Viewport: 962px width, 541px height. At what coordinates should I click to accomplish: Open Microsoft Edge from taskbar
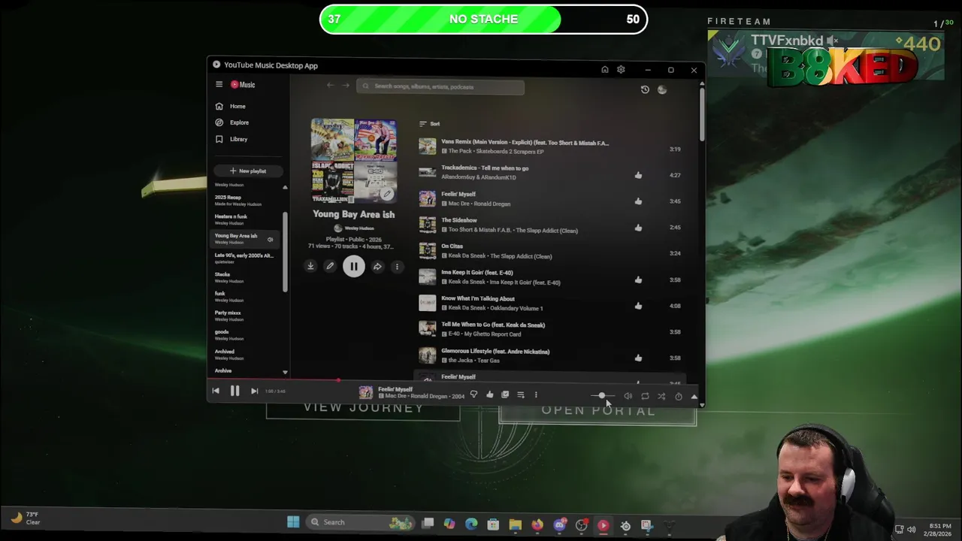click(x=471, y=524)
